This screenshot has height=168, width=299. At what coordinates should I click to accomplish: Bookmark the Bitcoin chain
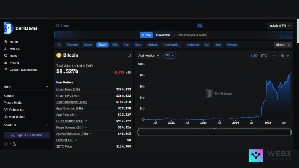(x=129, y=55)
